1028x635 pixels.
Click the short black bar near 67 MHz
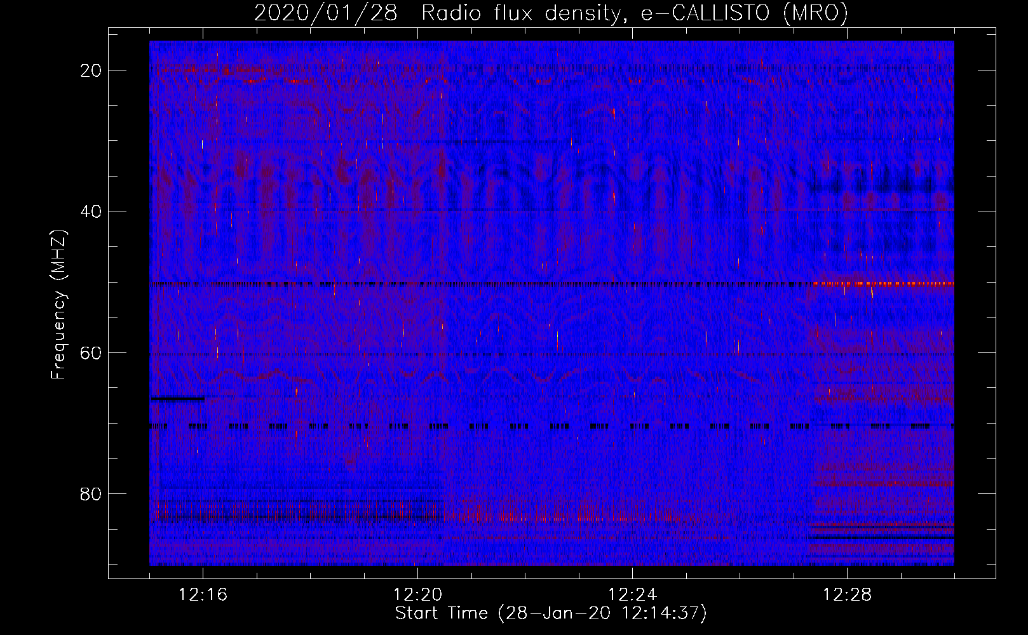[177, 399]
